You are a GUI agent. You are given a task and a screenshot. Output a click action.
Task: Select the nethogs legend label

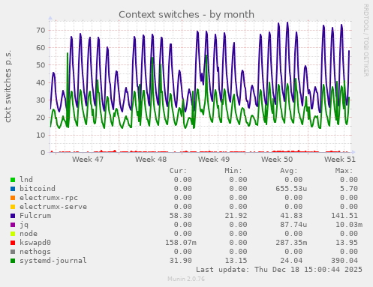35,252
